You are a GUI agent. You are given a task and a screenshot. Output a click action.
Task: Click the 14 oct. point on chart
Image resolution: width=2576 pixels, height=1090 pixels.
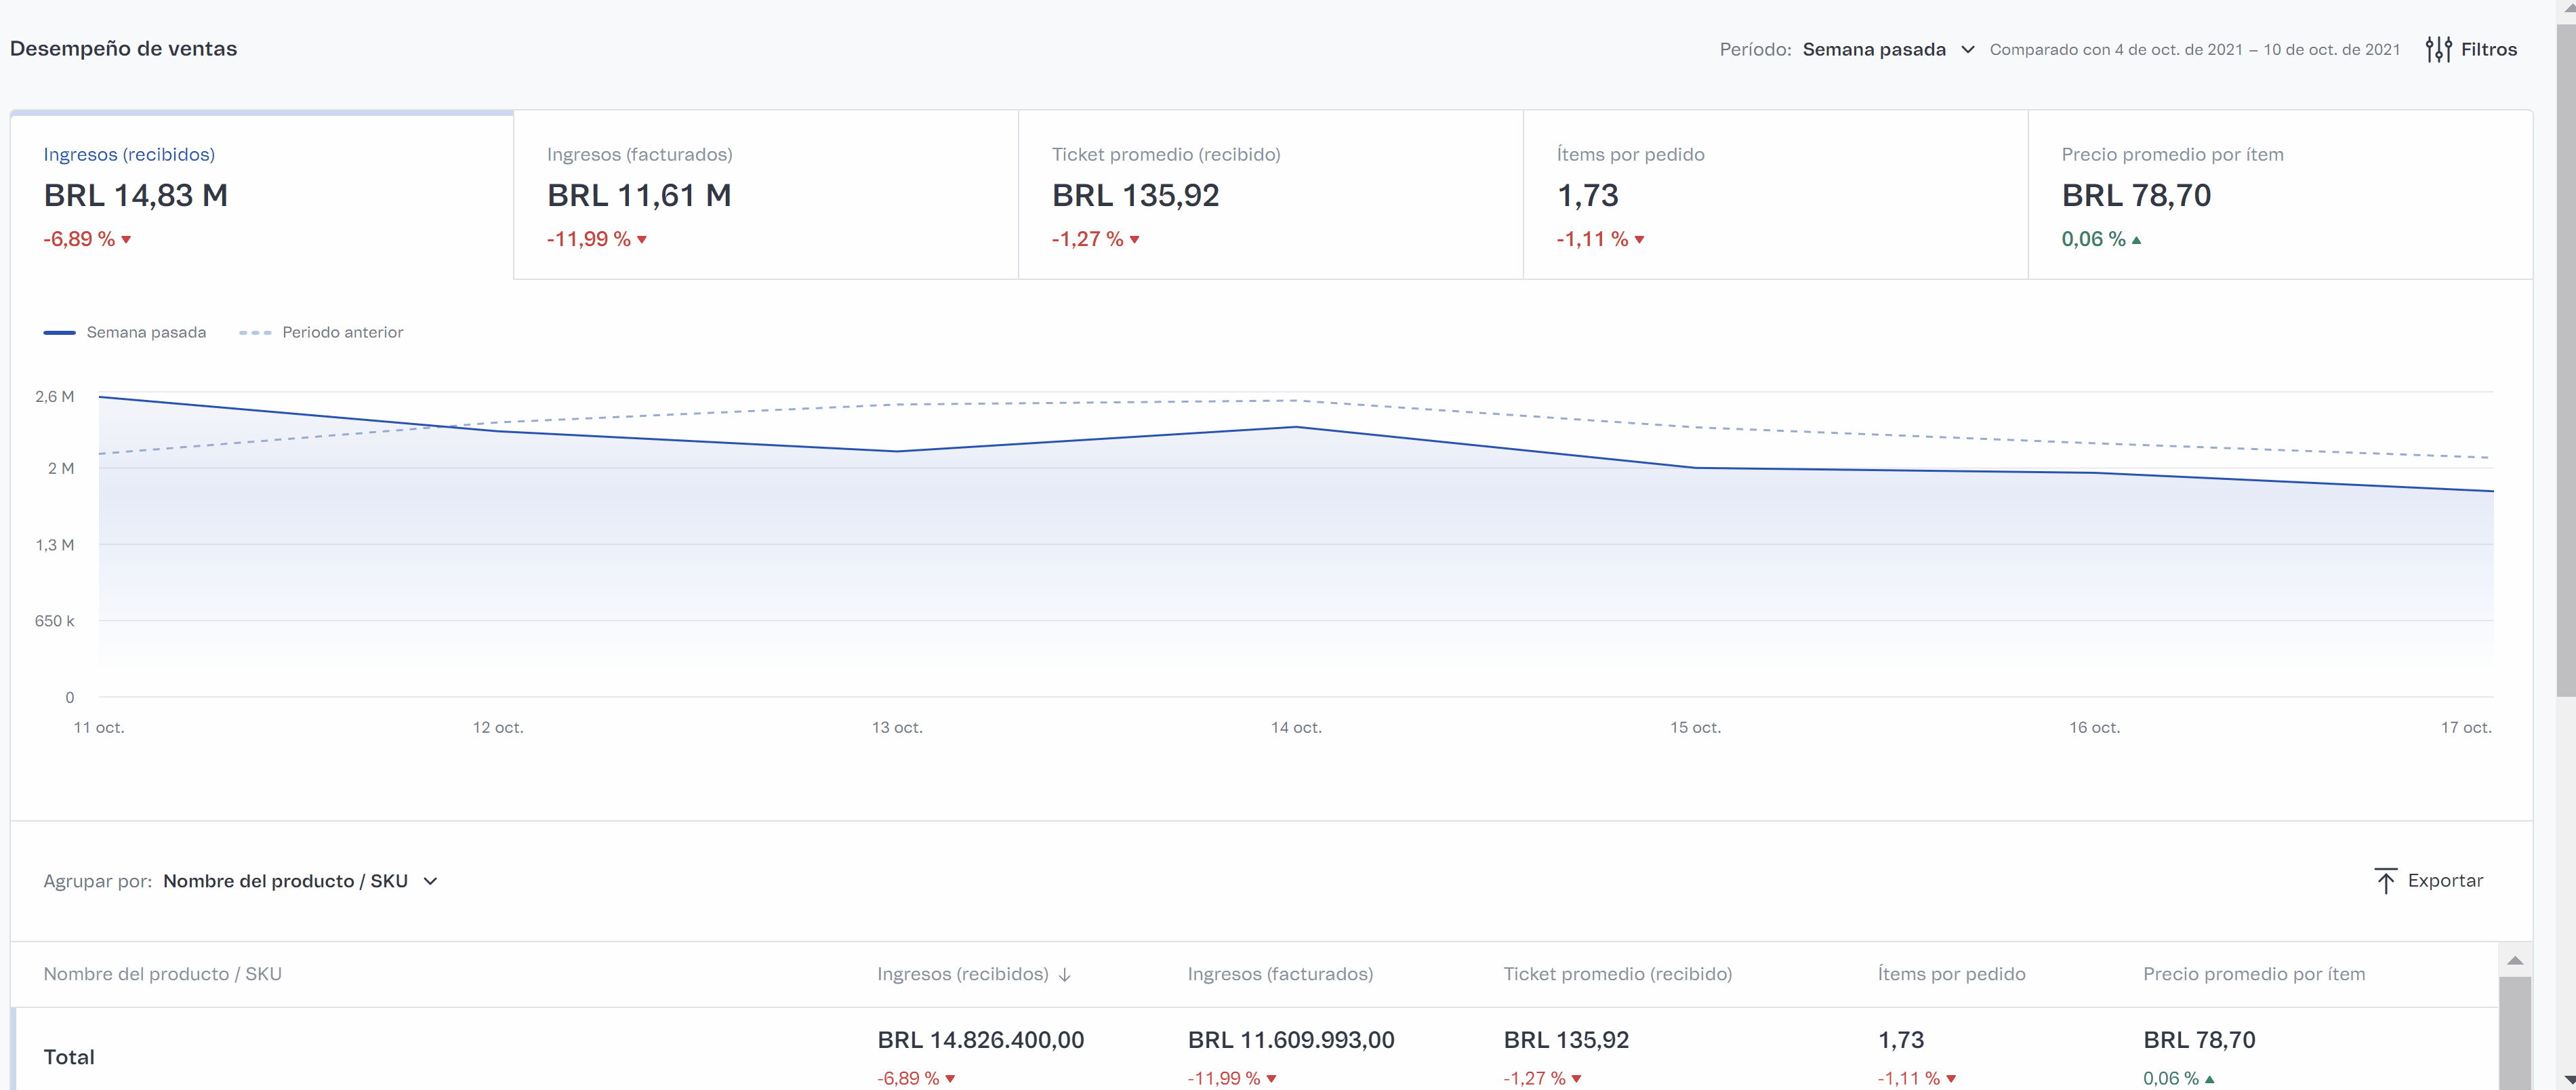point(1296,427)
